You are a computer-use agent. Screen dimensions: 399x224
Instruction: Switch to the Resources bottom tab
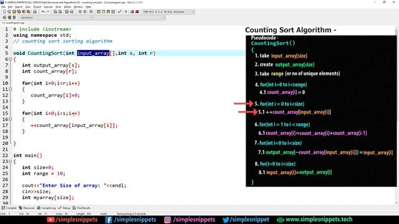point(27,208)
